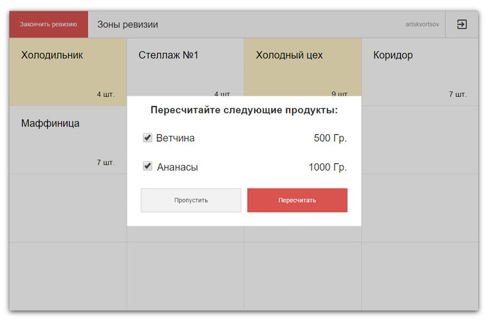Screen dimensions: 492x320
Task: Click the 7 шт. count in Маффиница
Action: pos(105,163)
